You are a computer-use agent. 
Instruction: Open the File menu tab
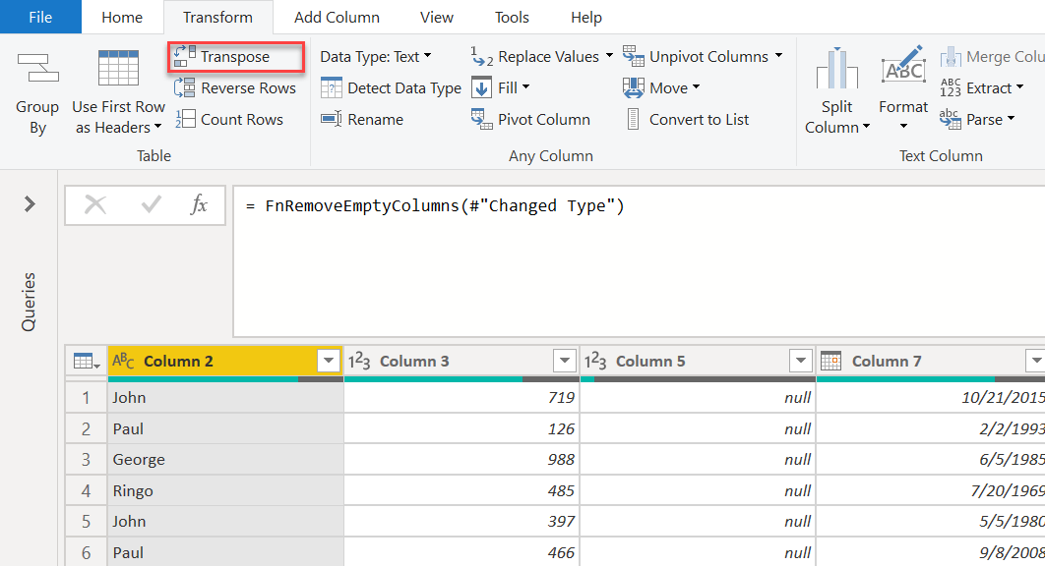[x=40, y=18]
